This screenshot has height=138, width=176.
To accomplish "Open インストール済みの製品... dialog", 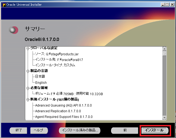I will point(80,130).
